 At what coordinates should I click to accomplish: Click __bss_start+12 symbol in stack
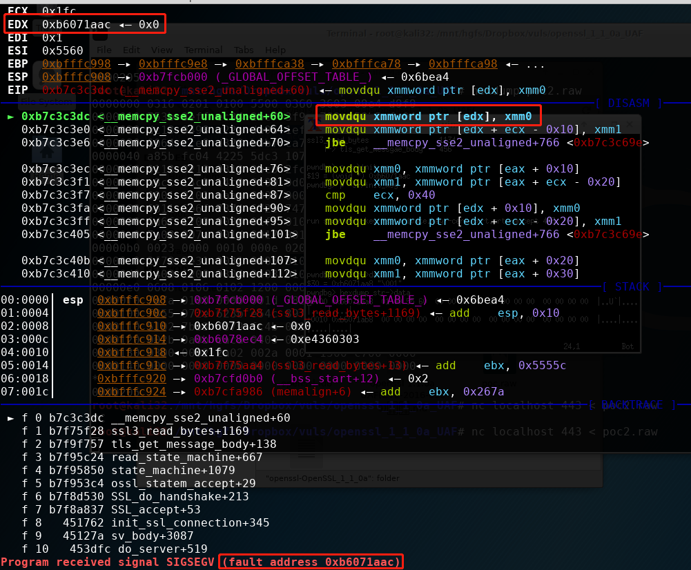324,378
